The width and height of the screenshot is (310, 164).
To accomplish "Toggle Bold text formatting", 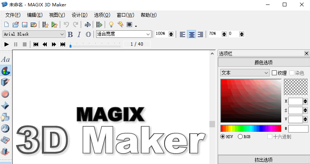I will click(70, 34).
